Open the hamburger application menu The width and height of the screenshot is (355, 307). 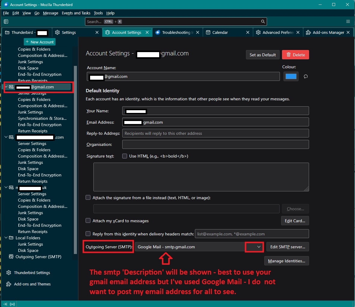tap(348, 22)
